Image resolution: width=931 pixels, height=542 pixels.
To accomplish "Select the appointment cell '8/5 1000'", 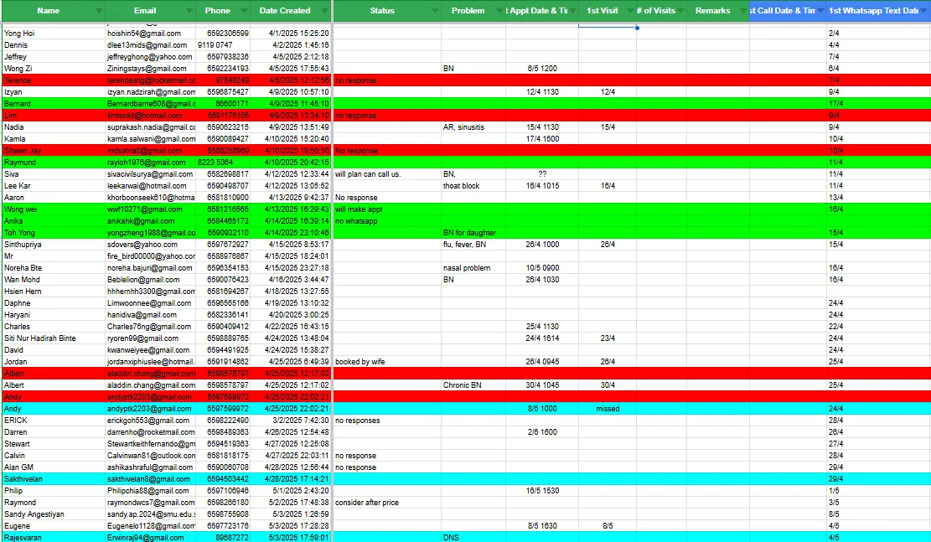I will tap(542, 409).
